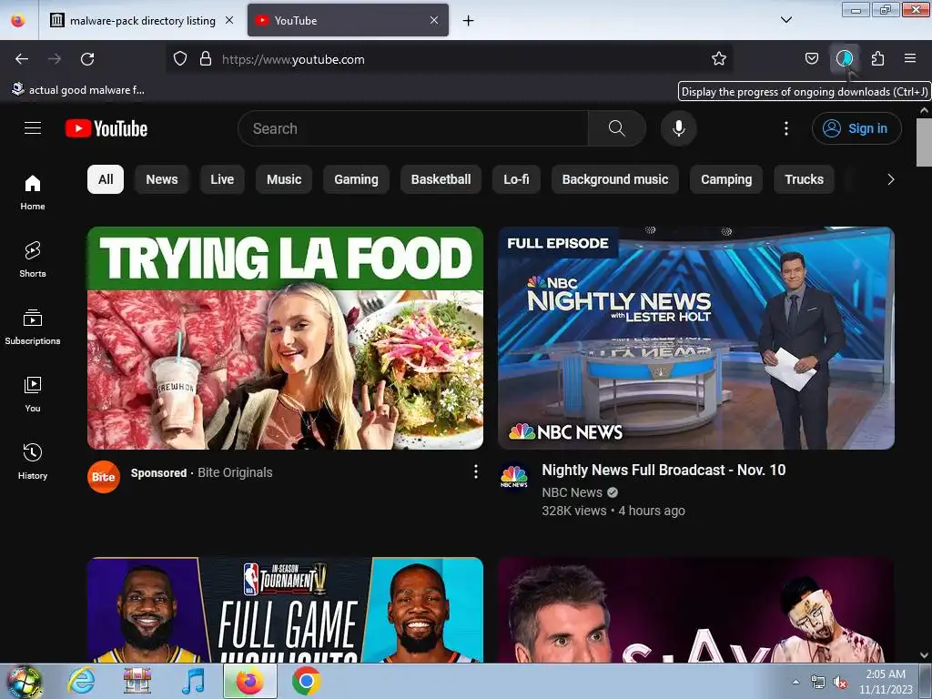Close the YouTube tab
This screenshot has height=699, width=932.
434,20
